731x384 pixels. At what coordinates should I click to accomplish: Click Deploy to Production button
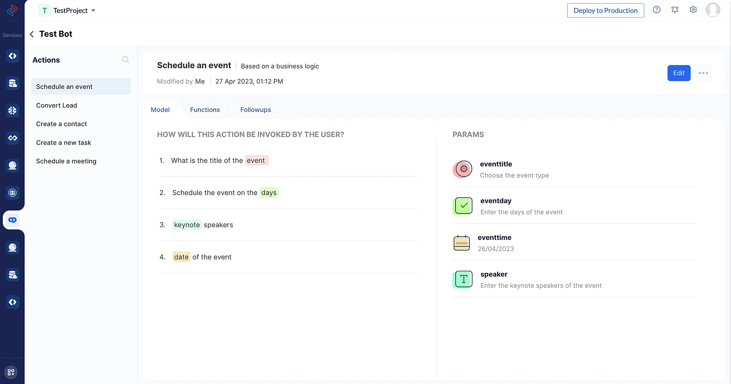(605, 11)
